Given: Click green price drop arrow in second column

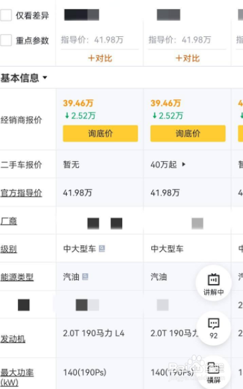Looking at the screenshot, I should click(x=155, y=115).
